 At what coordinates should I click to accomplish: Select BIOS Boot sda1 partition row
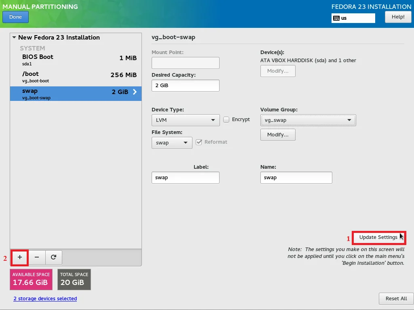coord(76,60)
